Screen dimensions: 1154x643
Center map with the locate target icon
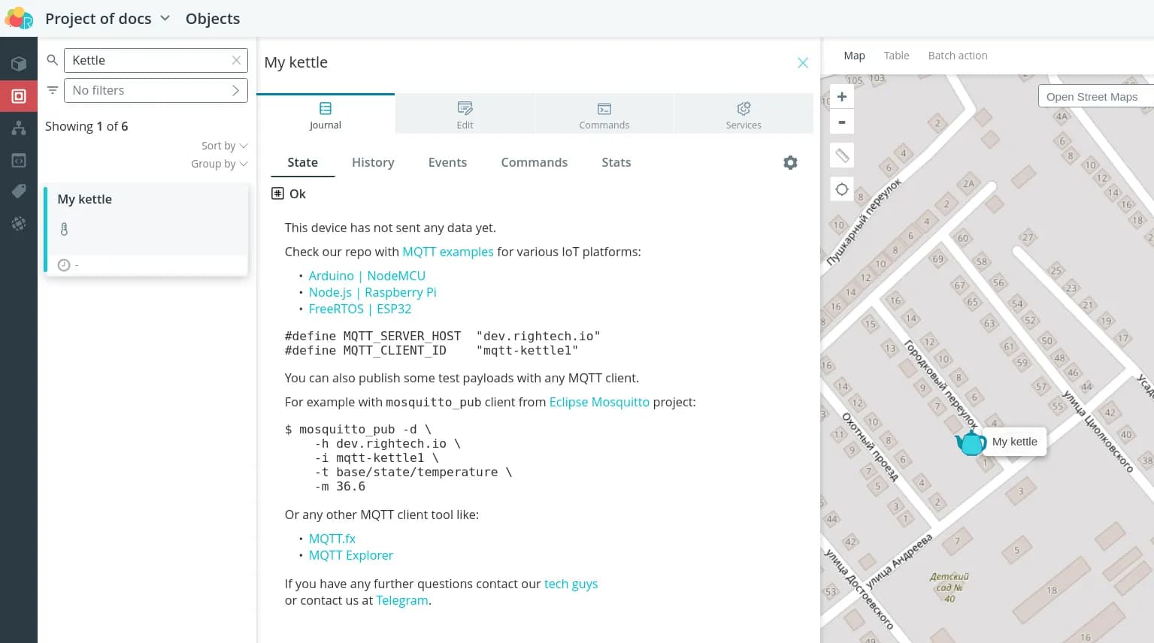coord(842,189)
